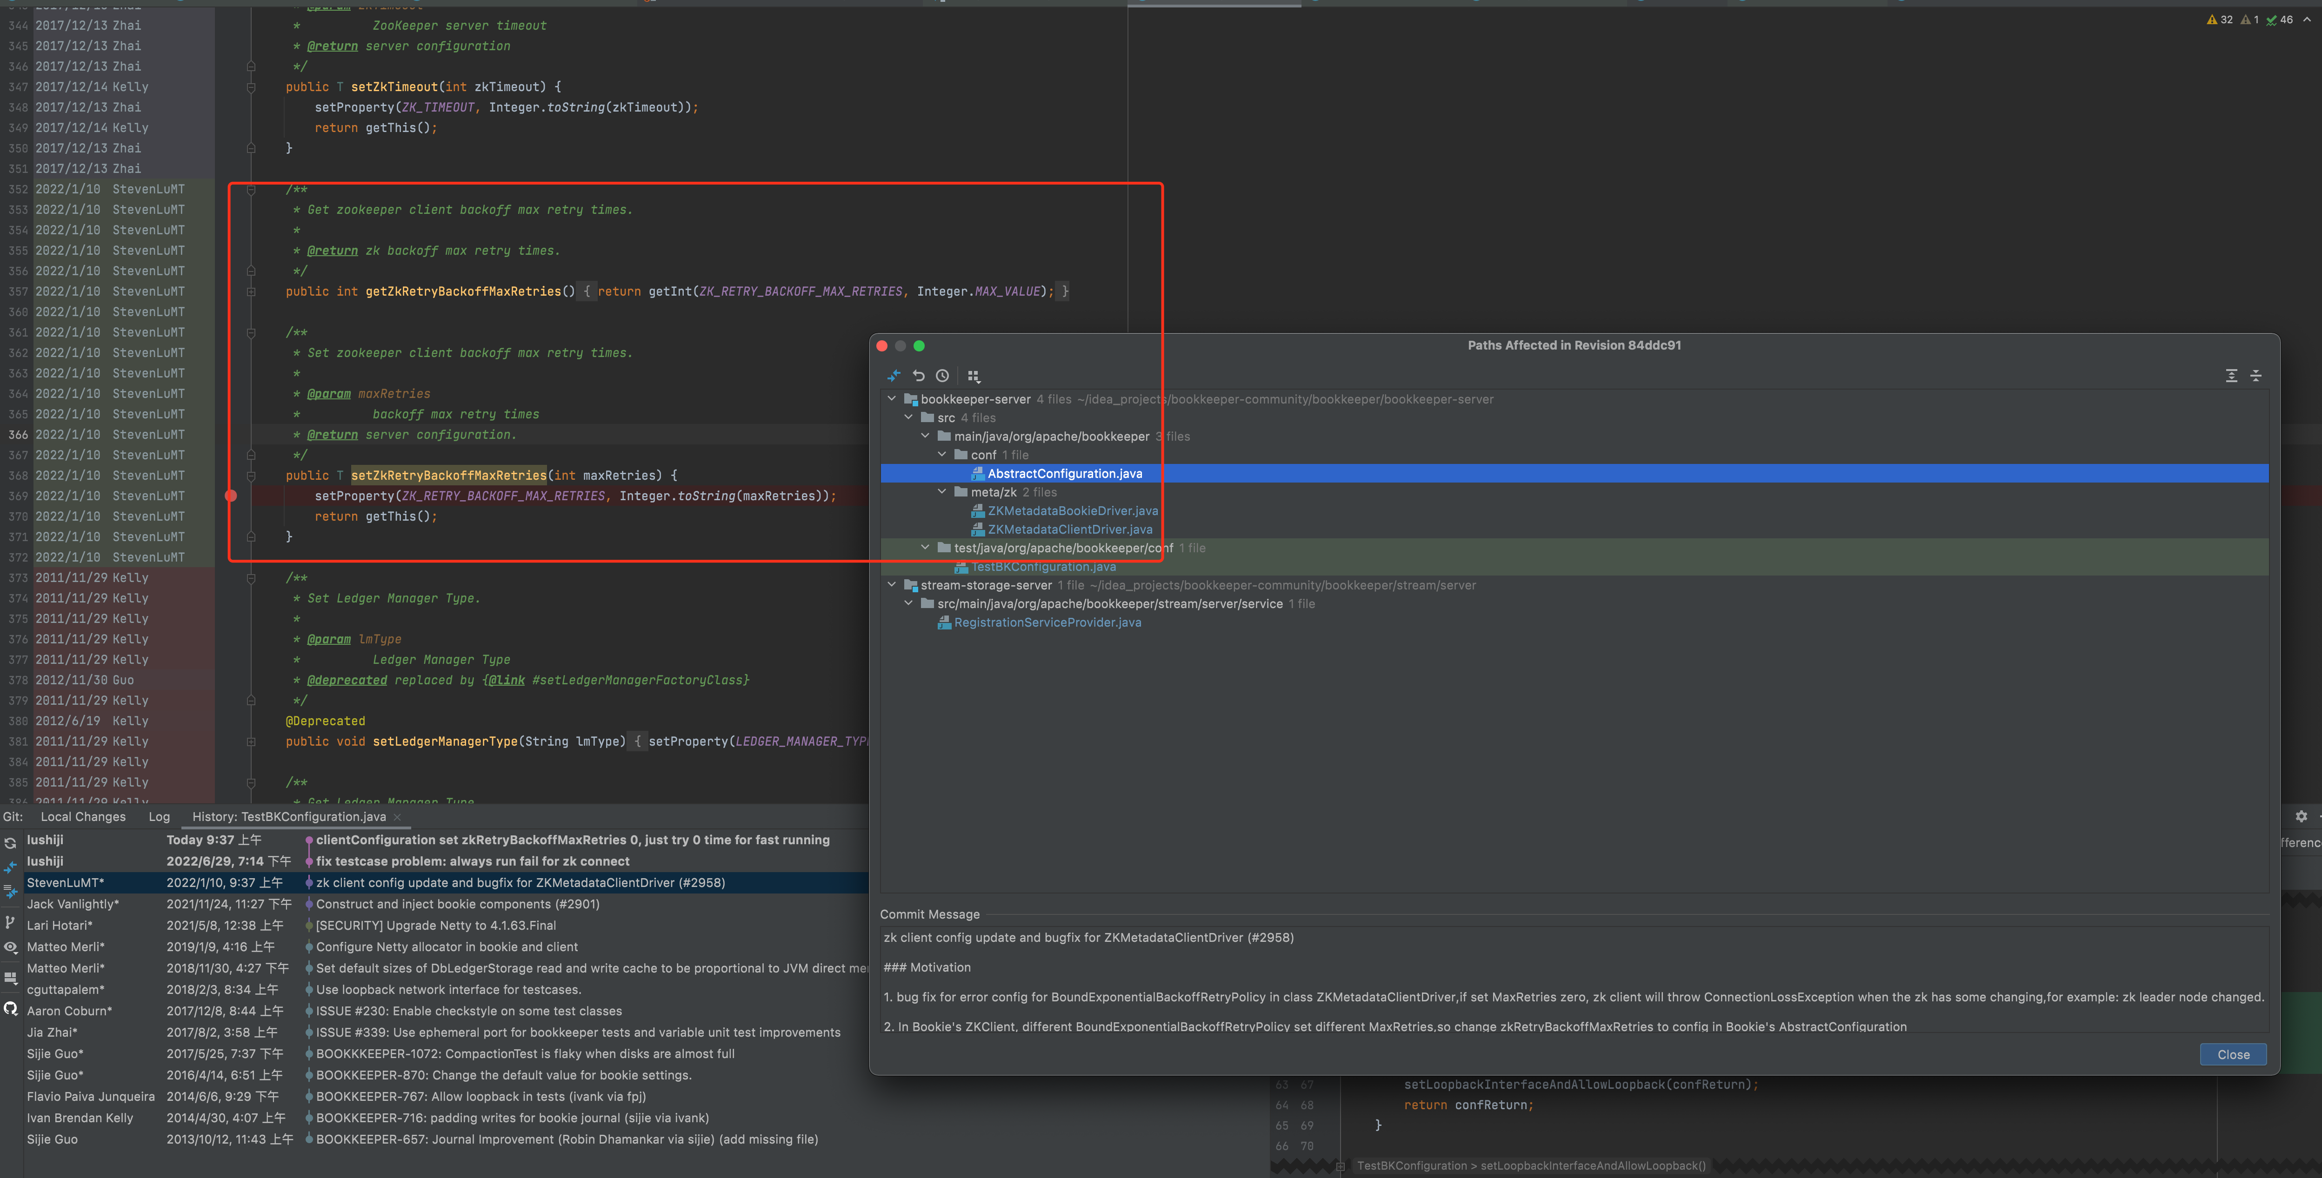
Task: Click the Revert changes arrow icon
Action: tap(919, 376)
